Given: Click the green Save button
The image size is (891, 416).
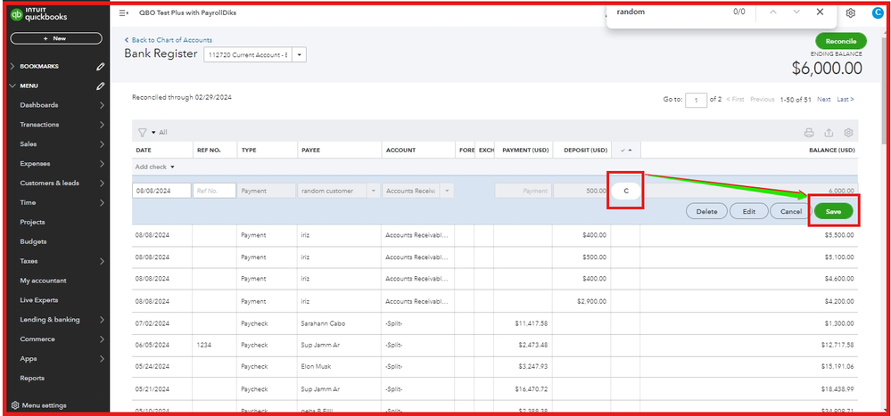Looking at the screenshot, I should click(x=833, y=212).
